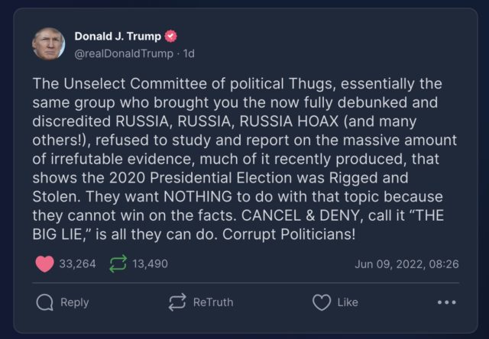The height and width of the screenshot is (339, 489).
Task: View the 13,490 retruths count
Action: (x=150, y=264)
